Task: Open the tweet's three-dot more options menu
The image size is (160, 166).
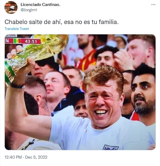Action: click(153, 4)
